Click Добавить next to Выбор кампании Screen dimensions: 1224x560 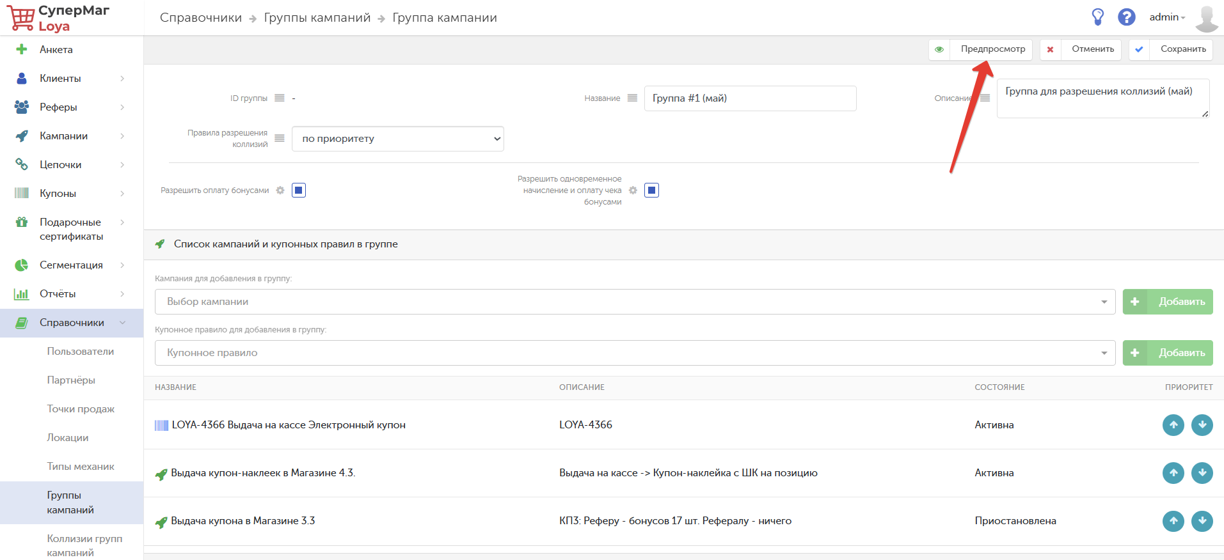[x=1168, y=302]
